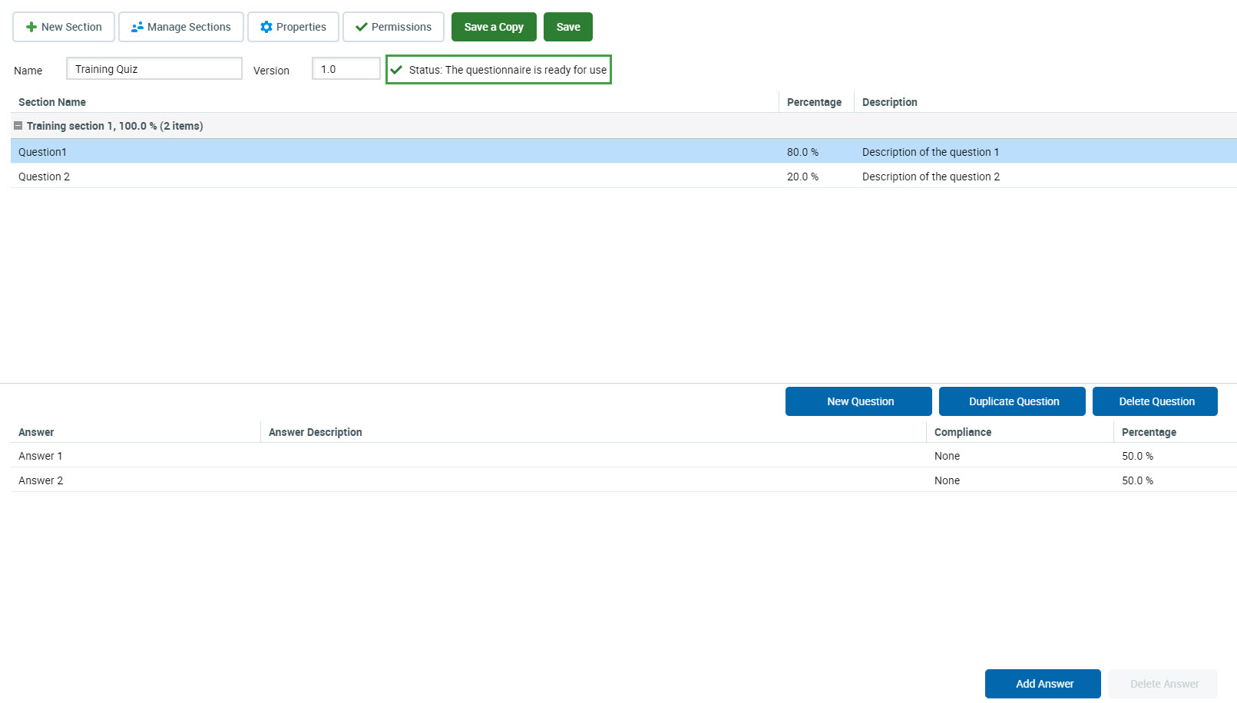The width and height of the screenshot is (1237, 703).
Task: Create a New Question
Action: point(858,401)
